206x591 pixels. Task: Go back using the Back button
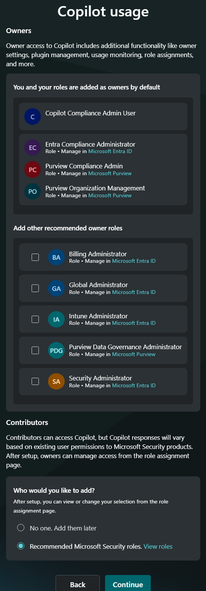click(x=78, y=583)
